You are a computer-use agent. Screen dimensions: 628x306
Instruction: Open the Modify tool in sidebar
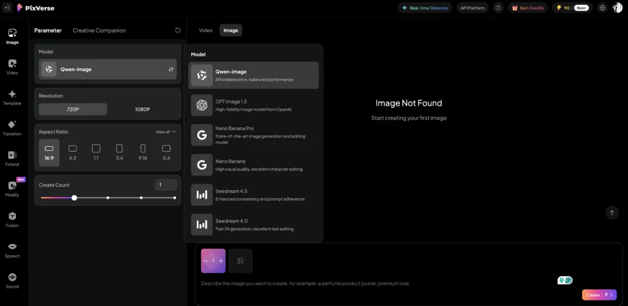pos(12,189)
